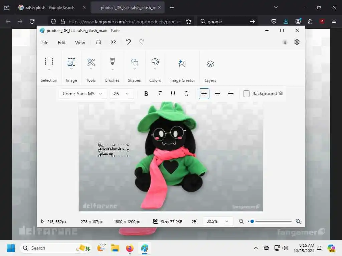Click the Firefox back arrow button
The width and height of the screenshot is (342, 256).
[8, 21]
